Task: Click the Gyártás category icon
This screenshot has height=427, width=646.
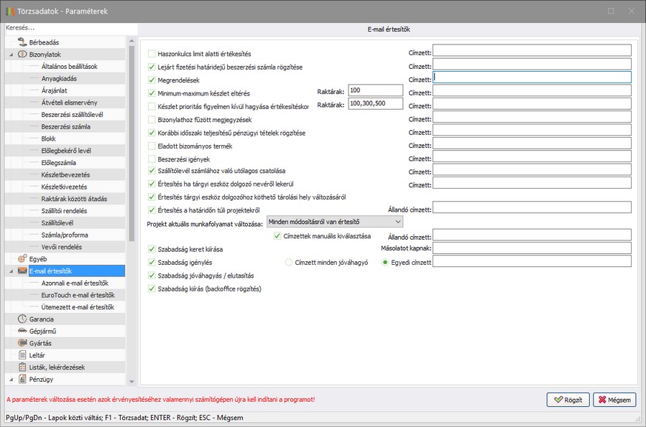Action: (22, 343)
